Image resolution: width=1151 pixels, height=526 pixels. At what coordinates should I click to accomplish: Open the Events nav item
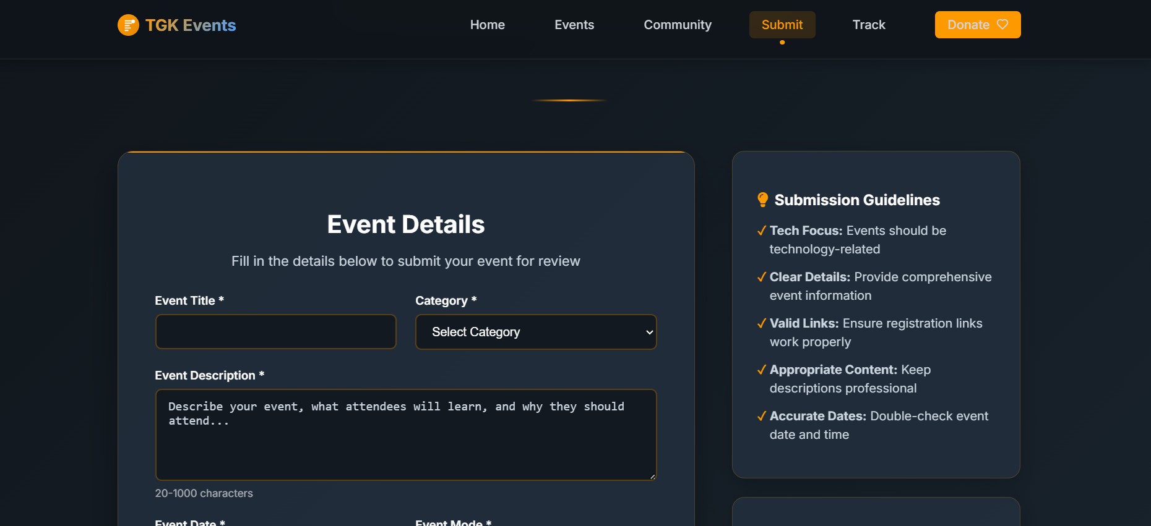click(x=574, y=25)
